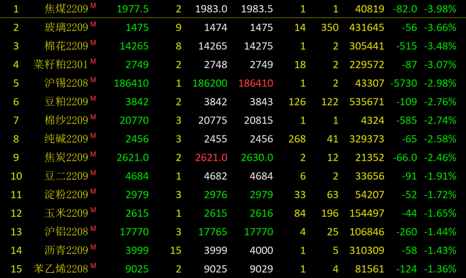Open the 豆粕2209 contract
Viewport: 466px width, 278px height.
coord(66,102)
